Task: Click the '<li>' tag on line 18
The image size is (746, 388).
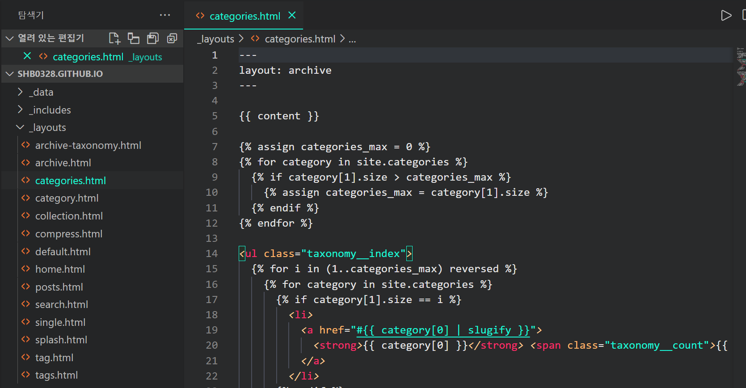Action: click(301, 315)
